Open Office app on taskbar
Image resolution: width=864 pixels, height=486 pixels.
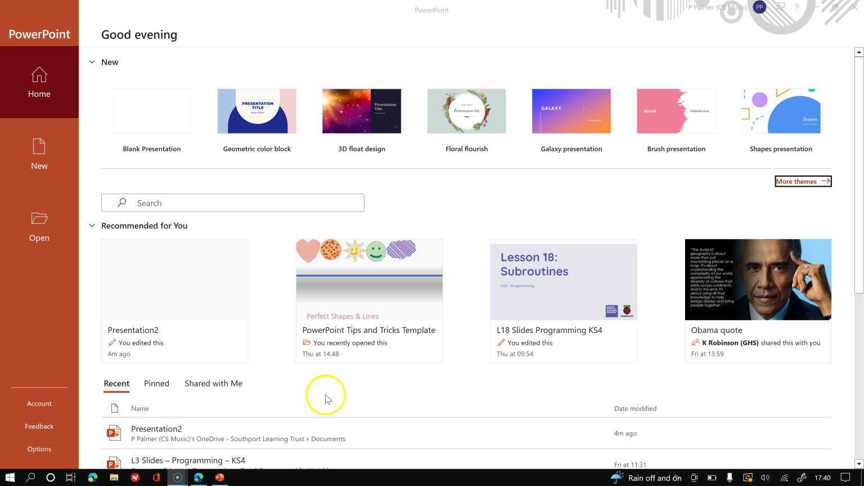[x=156, y=478]
